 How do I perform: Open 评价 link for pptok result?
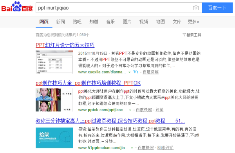(x=159, y=110)
